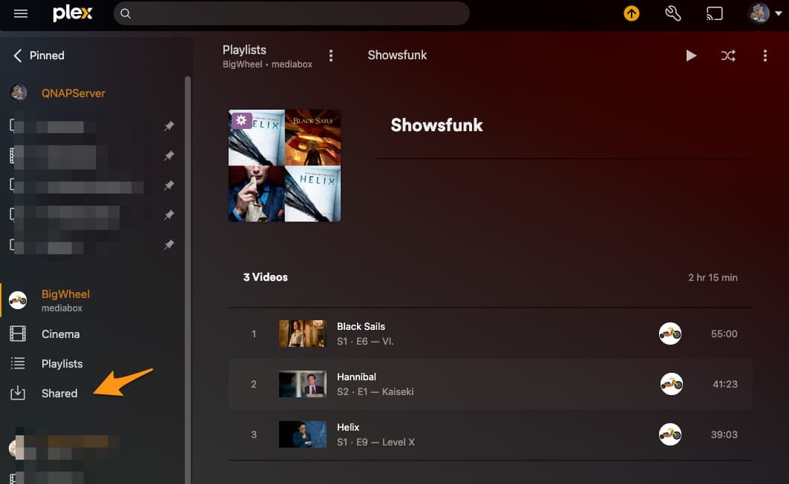Open the Cinema section in the sidebar
This screenshot has height=484, width=789.
[x=60, y=334]
